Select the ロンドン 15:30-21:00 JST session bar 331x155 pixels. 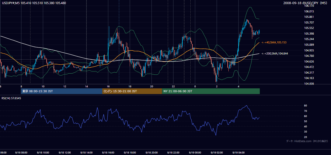(132, 91)
